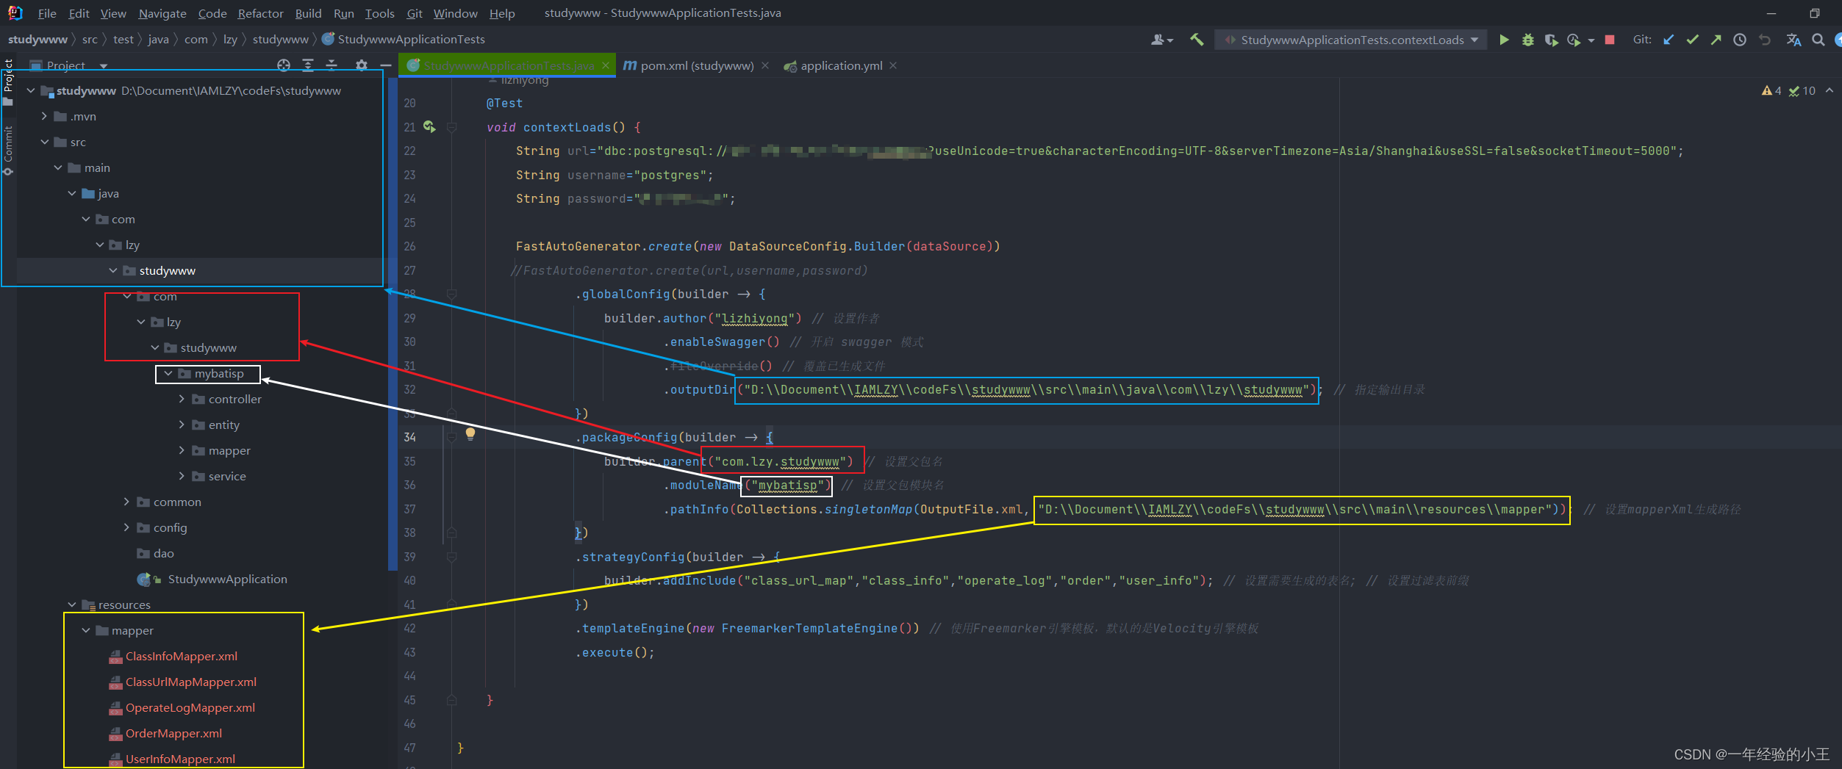1842x769 pixels.
Task: Update project via the blue Git arrow
Action: [x=1669, y=40]
